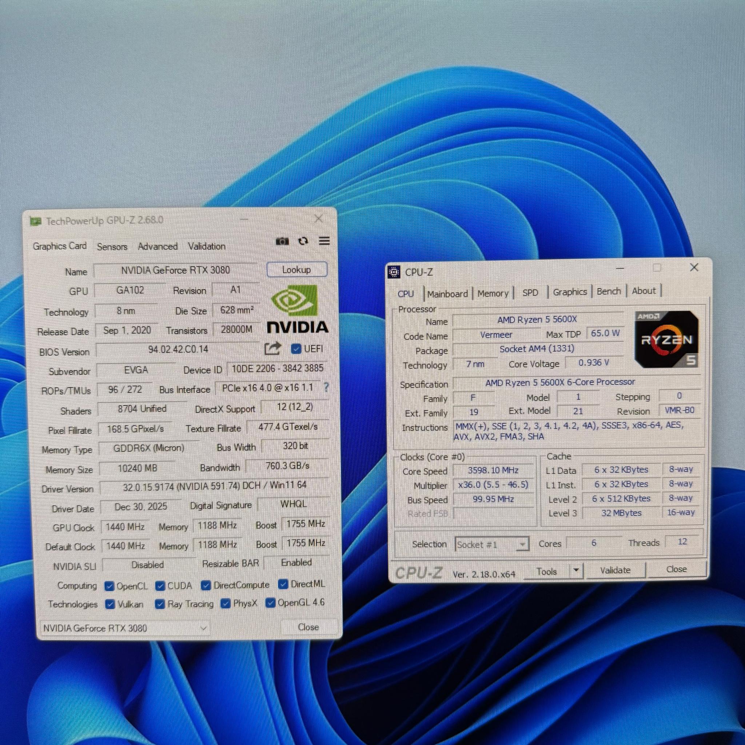
Task: Click the Texture Fillrate 477.4 GTexel/s field
Action: coord(288,427)
